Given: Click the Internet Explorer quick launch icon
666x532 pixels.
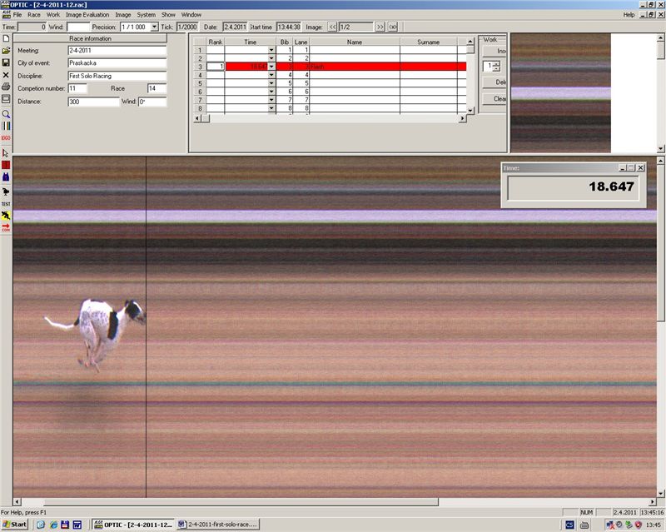Looking at the screenshot, I should pyautogui.click(x=53, y=525).
